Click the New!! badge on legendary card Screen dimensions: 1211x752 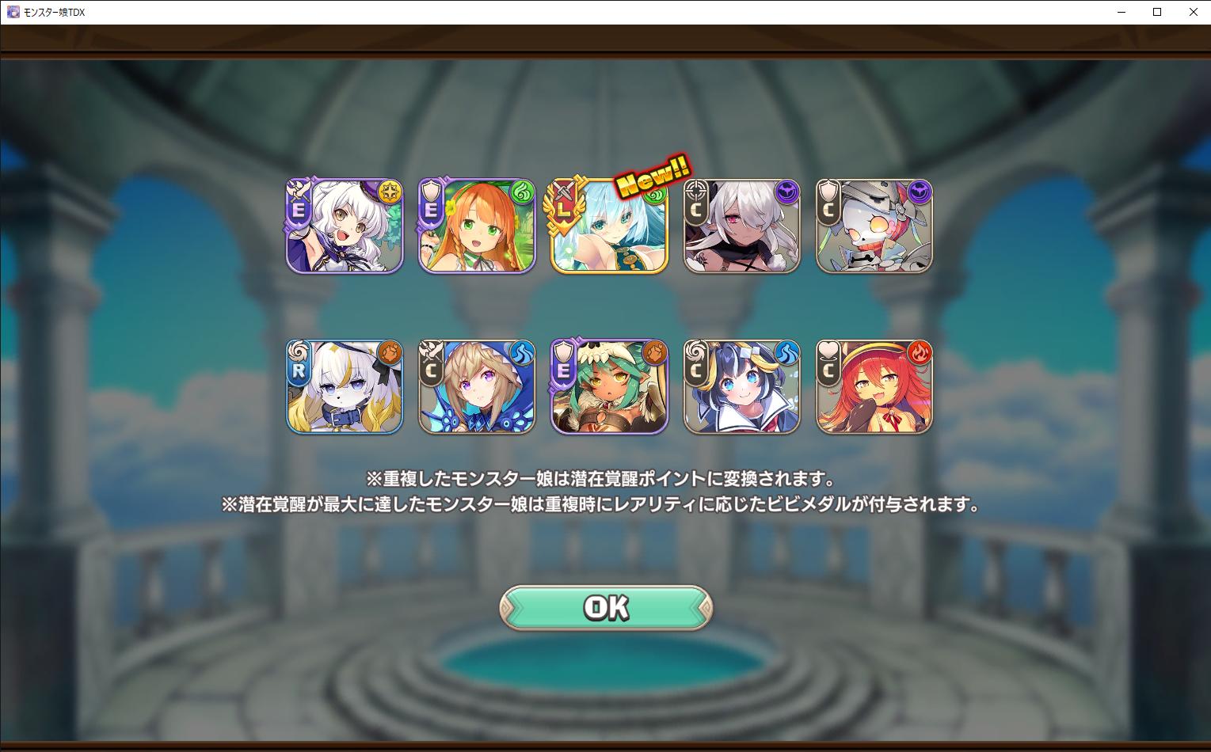click(653, 176)
